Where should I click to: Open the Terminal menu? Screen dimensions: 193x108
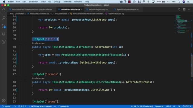67,1
